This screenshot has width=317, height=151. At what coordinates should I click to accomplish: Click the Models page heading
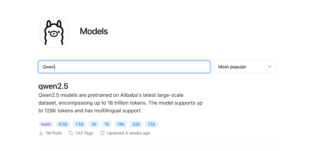pyautogui.click(x=94, y=31)
